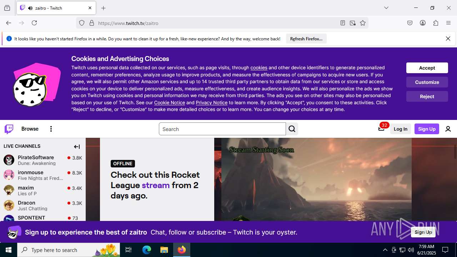Go back using Firefox back arrow
The image size is (457, 257).
coord(9,23)
